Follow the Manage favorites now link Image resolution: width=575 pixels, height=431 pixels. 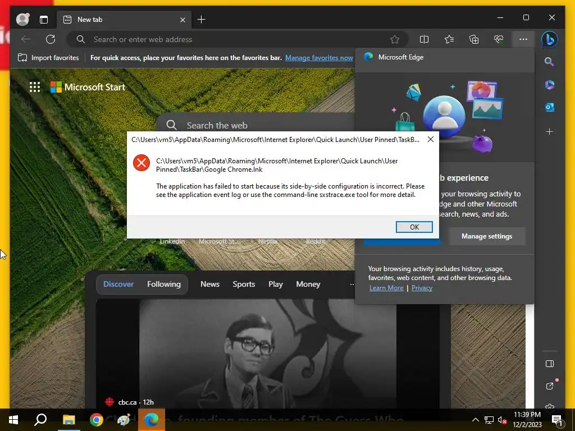click(319, 58)
